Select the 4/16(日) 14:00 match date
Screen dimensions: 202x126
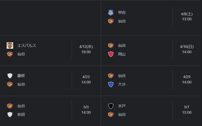186,49
